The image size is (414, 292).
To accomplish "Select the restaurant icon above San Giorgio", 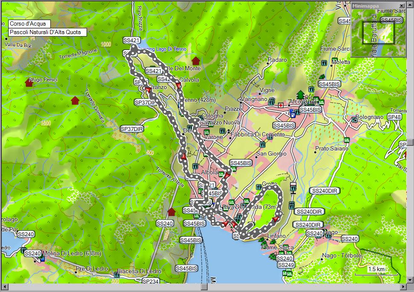I will pos(262,145).
